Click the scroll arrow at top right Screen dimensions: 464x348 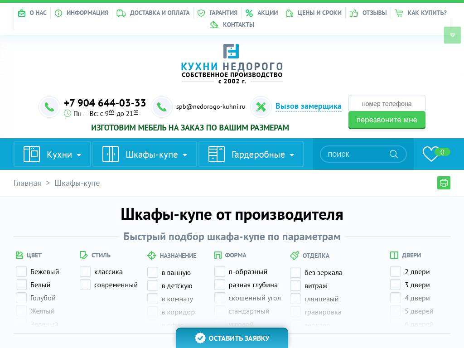pos(452,35)
